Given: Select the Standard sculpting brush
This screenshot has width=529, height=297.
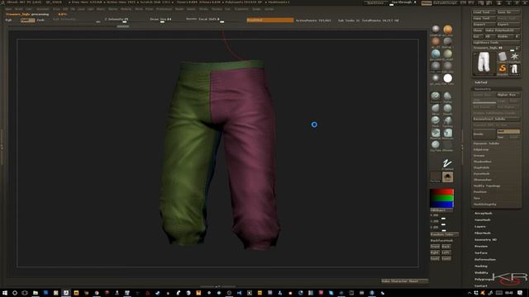Looking at the screenshot, I should (x=436, y=97).
